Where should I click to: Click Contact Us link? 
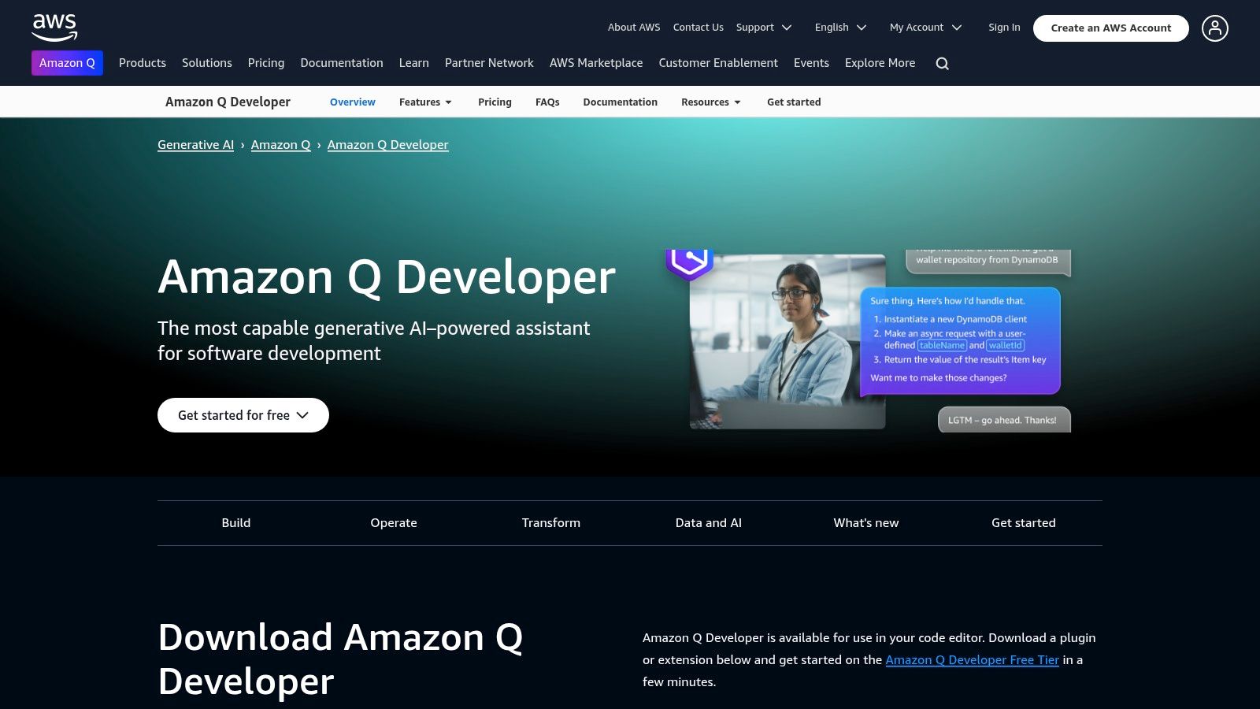click(x=699, y=28)
